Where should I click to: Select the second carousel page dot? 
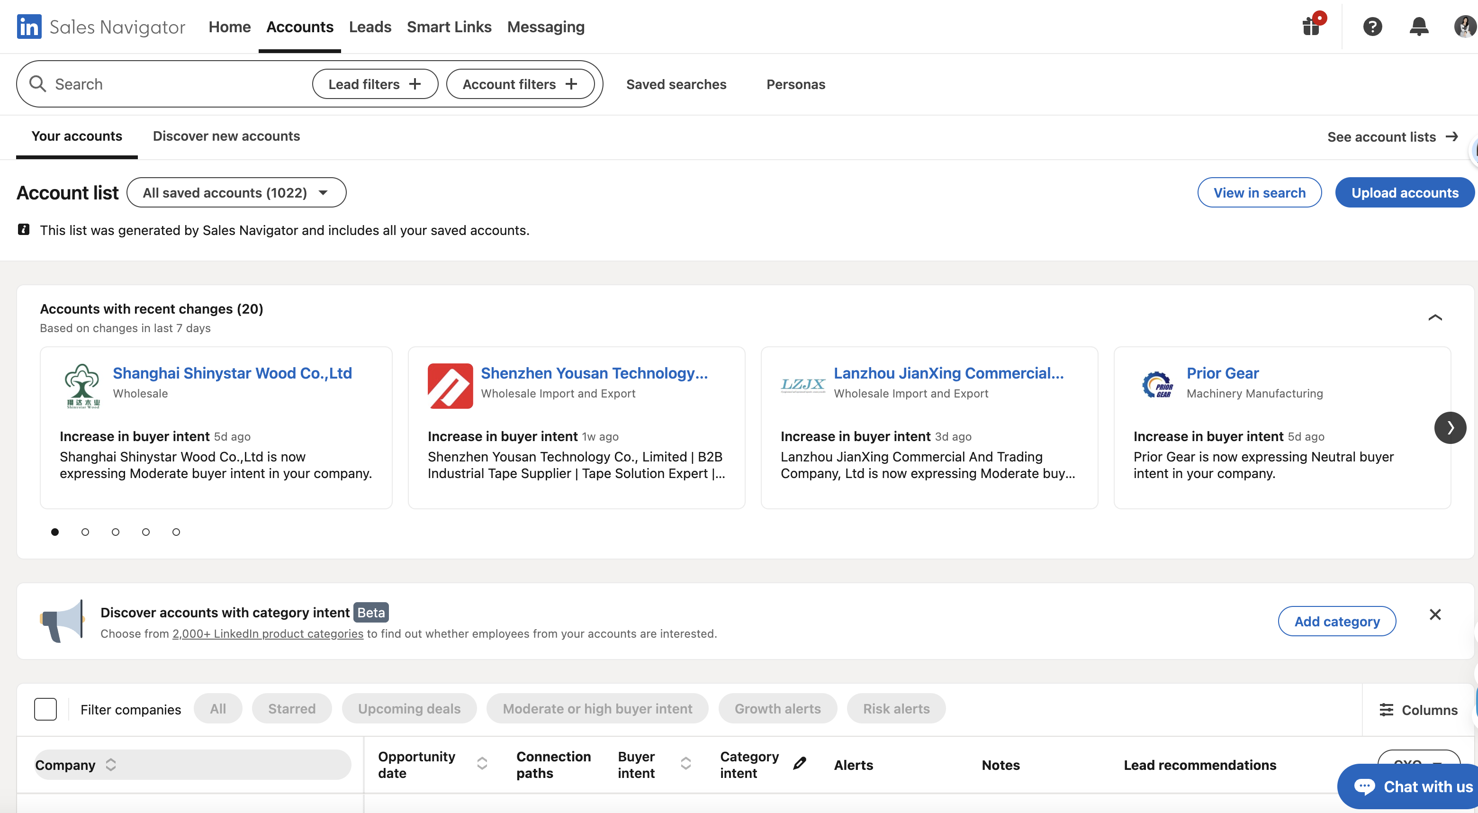coord(85,532)
